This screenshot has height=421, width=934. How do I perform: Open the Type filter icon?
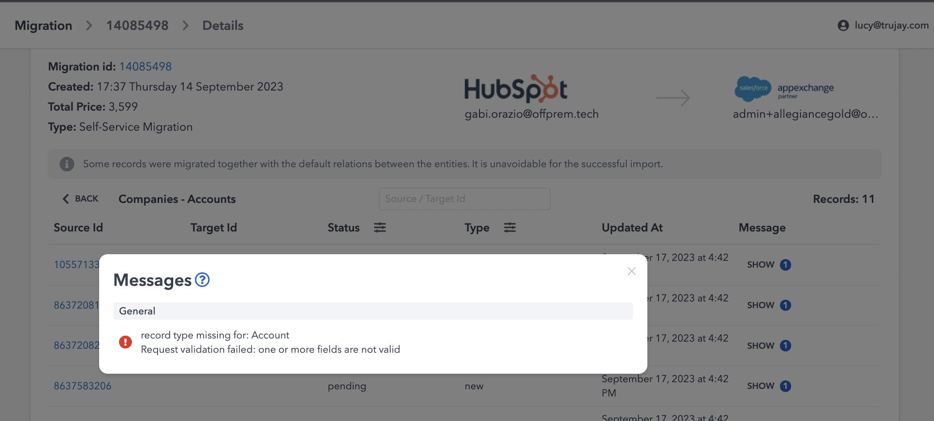510,227
